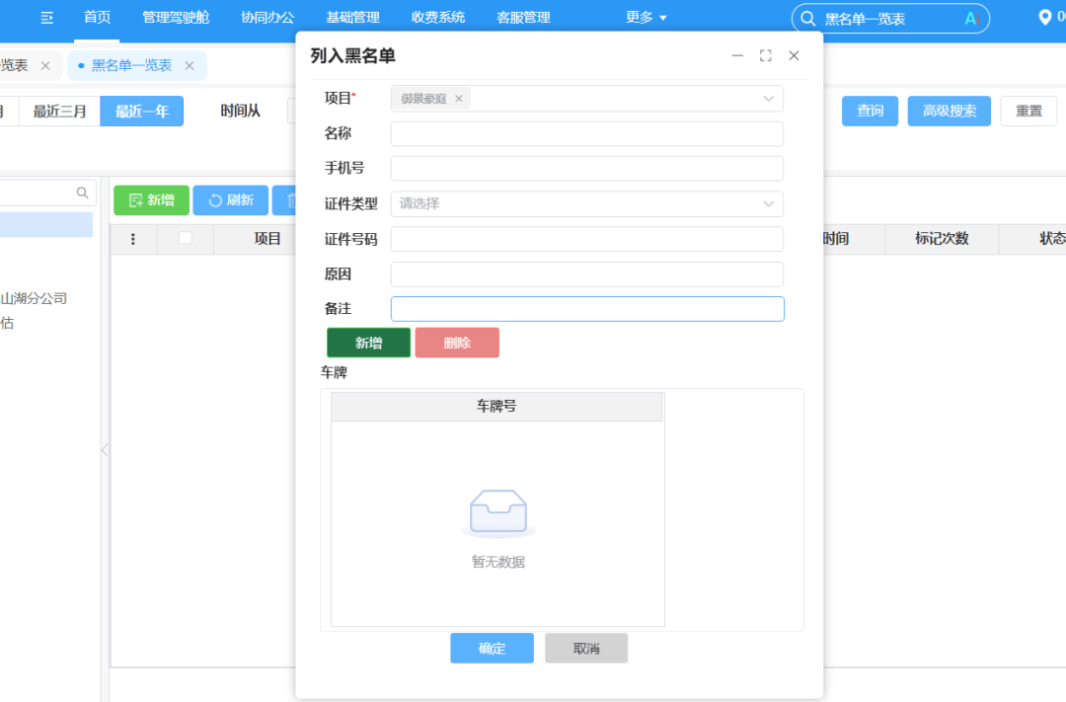This screenshot has width=1066, height=702.
Task: Click the sidebar search input field
Action: coord(38,194)
